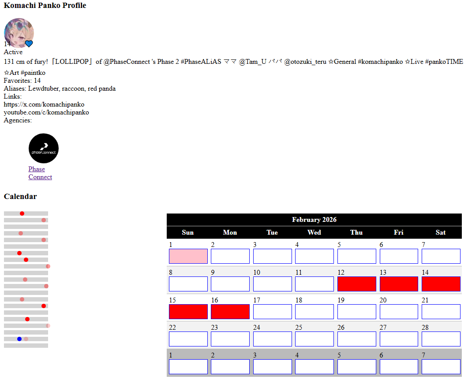Select the February 20 calendar cell
Viewport: 468px width, 383px height.
(x=399, y=312)
